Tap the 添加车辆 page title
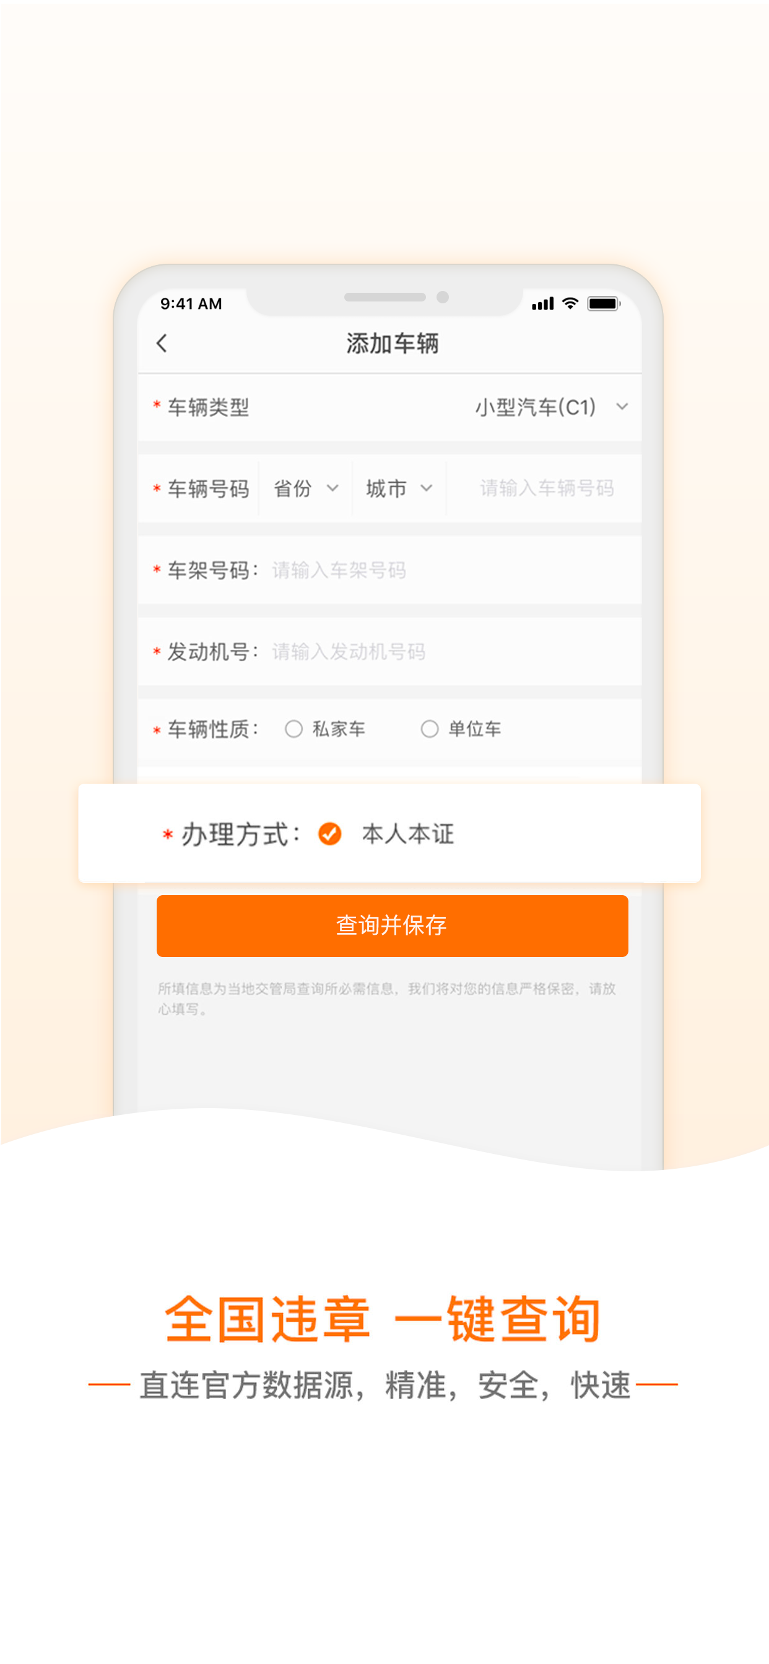The width and height of the screenshot is (769, 1664). click(x=391, y=344)
